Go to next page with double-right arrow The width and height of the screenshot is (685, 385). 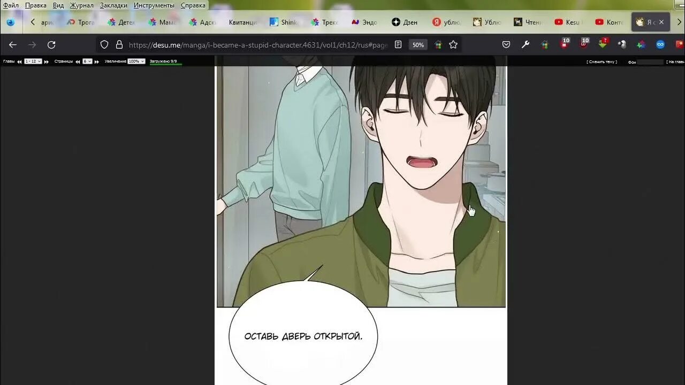[96, 62]
